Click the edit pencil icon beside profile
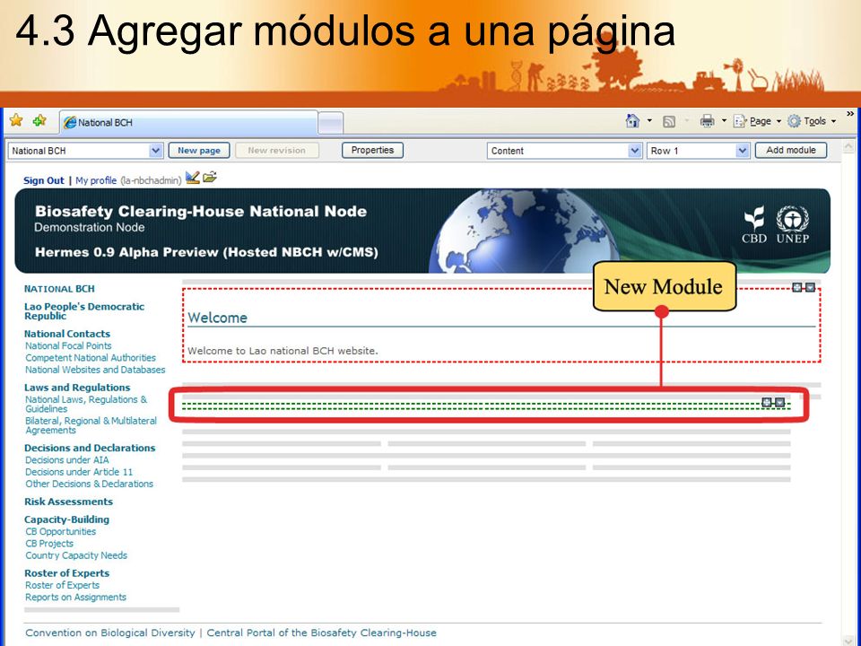Viewport: 861px width, 646px height. click(x=192, y=178)
